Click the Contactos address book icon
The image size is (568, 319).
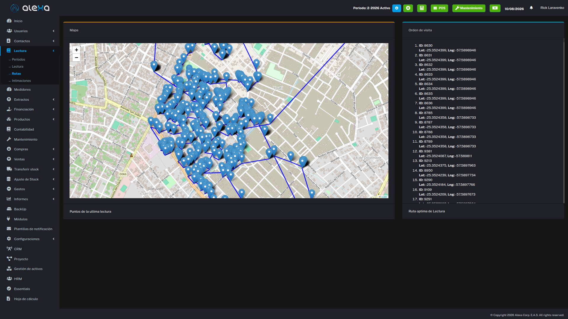pyautogui.click(x=9, y=41)
